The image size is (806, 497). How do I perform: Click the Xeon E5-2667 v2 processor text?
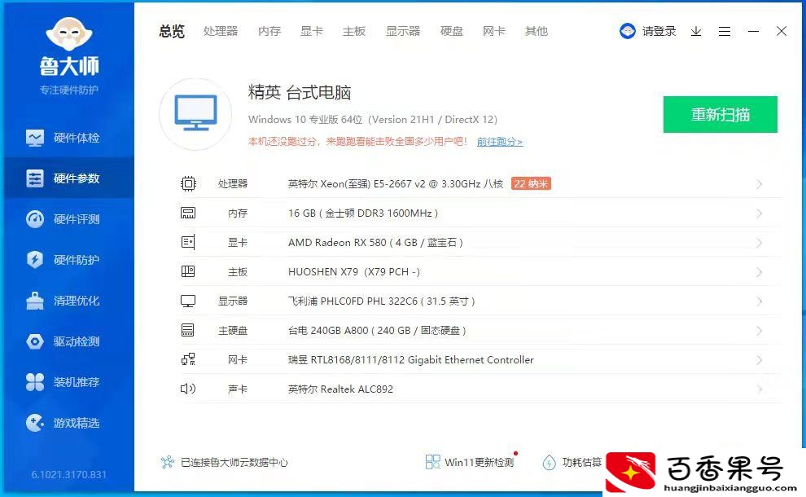click(396, 183)
